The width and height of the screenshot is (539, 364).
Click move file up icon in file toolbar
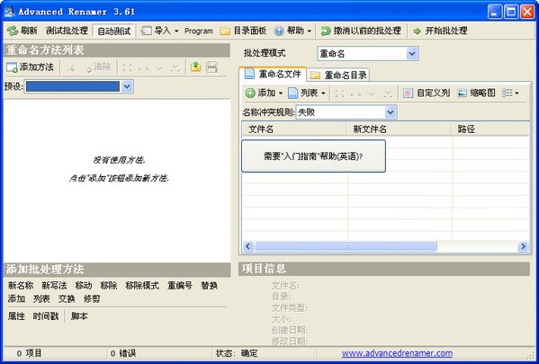click(x=355, y=93)
